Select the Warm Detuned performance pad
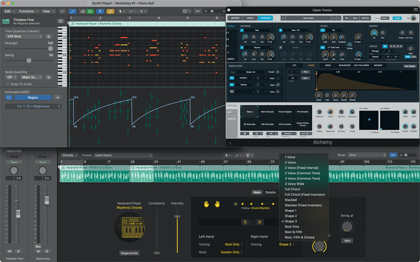This screenshot has height=262, width=420. pos(267,112)
